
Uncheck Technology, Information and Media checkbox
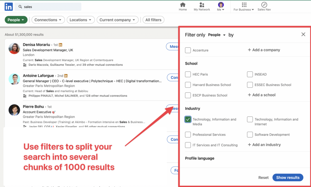point(188,119)
